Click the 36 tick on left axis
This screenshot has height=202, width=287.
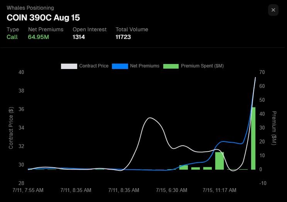pyautogui.click(x=21, y=109)
